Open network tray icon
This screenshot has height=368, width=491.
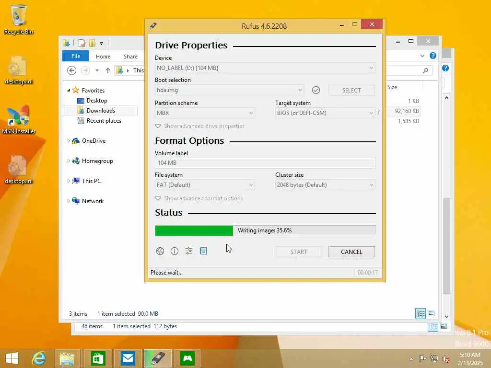pos(434,358)
